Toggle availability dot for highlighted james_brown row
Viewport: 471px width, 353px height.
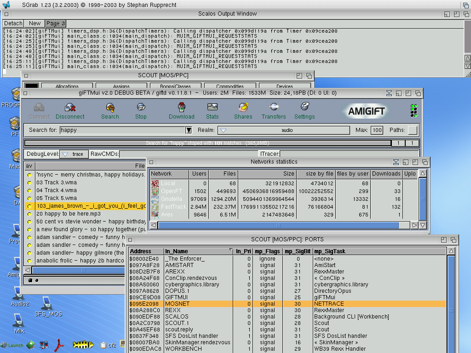(29, 206)
